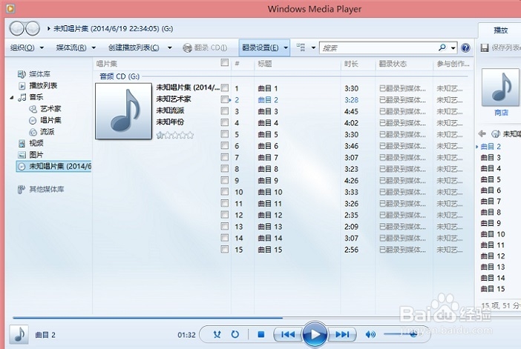The width and height of the screenshot is (521, 349).
Task: Open the 媒体流(R) dropdown menu
Action: point(76,47)
